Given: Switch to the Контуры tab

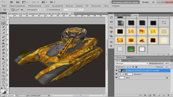Looking at the screenshot, I should point(135,61).
